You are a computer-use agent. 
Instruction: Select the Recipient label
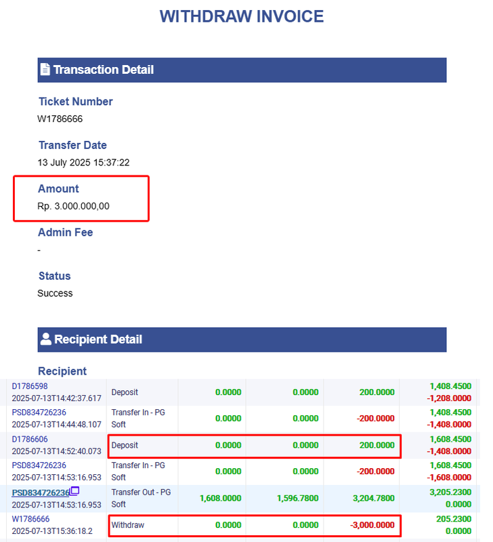pos(62,371)
